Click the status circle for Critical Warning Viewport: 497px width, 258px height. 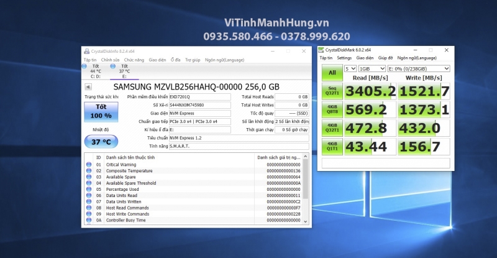[x=89, y=164]
